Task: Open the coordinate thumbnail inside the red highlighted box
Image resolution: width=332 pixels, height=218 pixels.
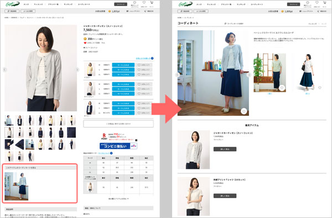Action: (x=16, y=186)
